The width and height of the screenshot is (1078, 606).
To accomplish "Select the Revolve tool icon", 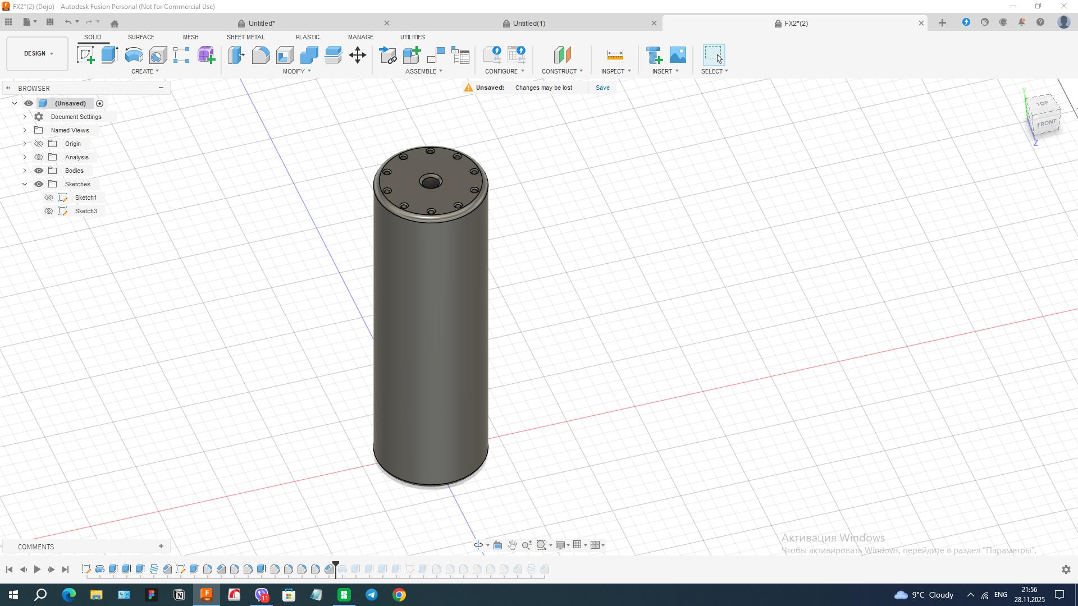I will [x=134, y=55].
